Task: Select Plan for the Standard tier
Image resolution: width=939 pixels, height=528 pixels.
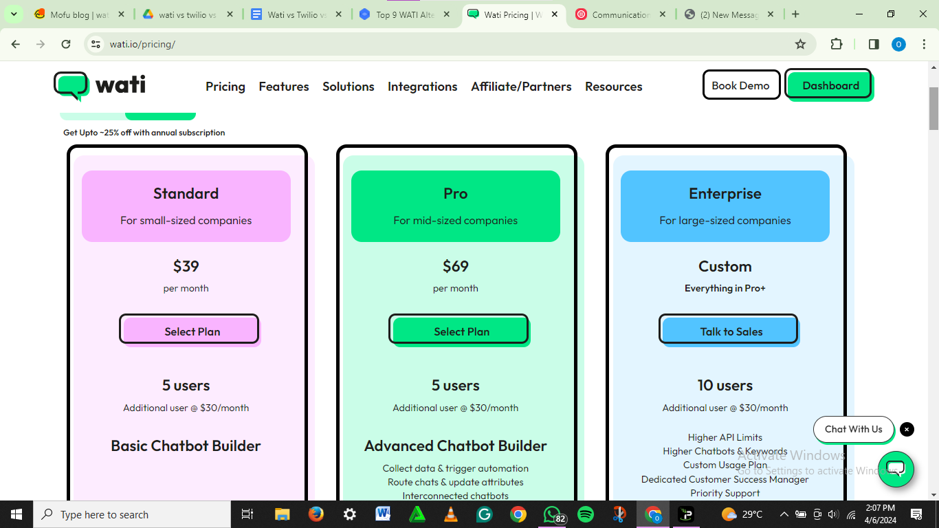Action: coord(190,331)
